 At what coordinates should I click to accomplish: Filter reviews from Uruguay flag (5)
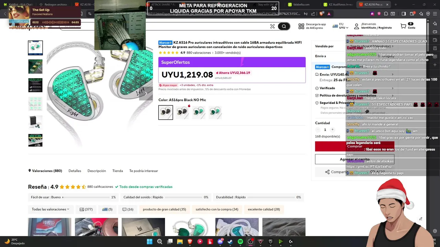(107, 209)
